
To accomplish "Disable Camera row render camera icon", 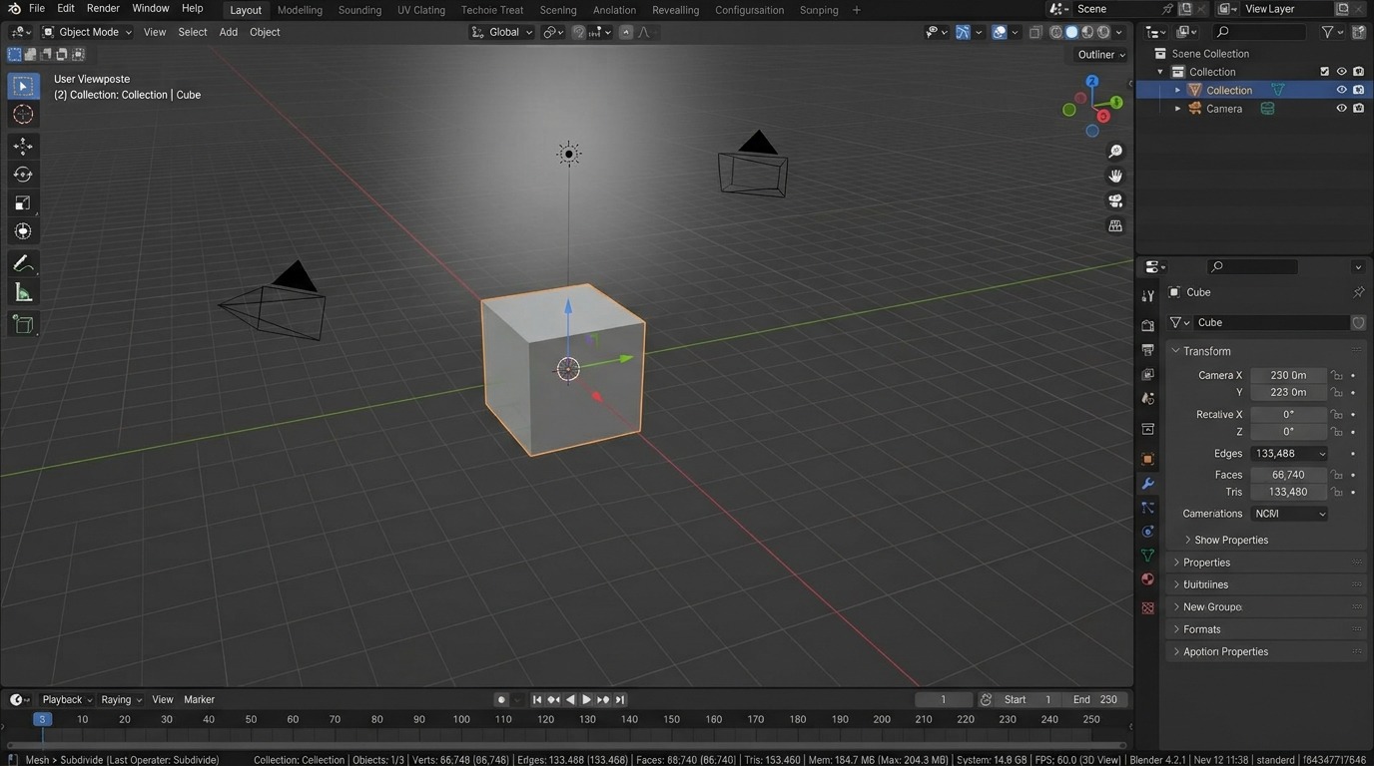I will point(1359,109).
